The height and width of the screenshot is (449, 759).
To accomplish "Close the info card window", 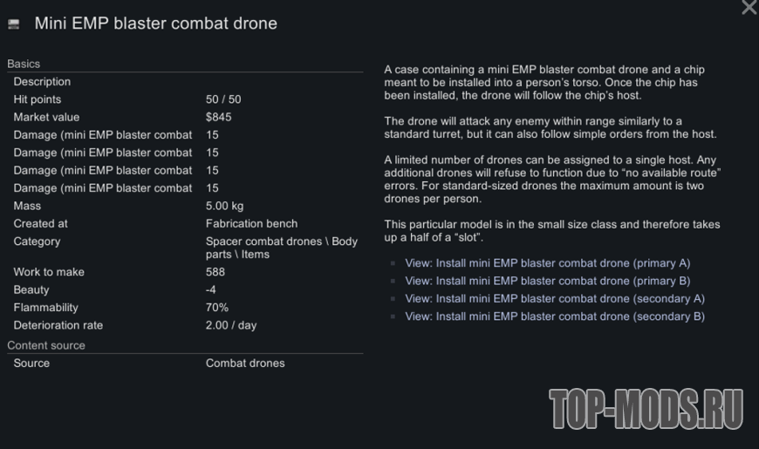I will coord(749,8).
